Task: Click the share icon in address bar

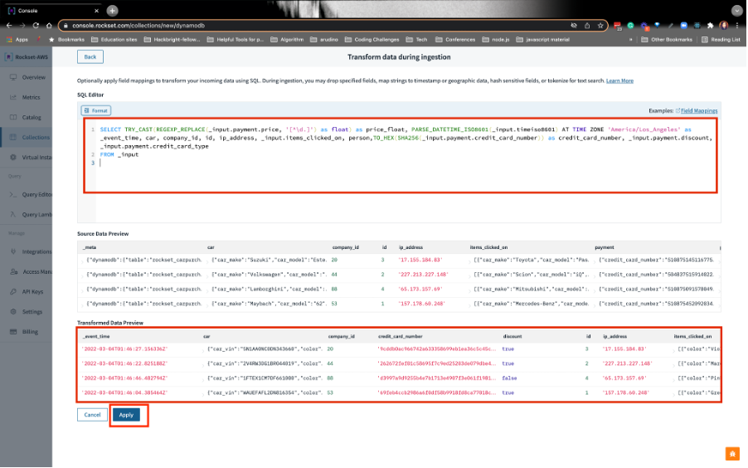Action: (587, 26)
